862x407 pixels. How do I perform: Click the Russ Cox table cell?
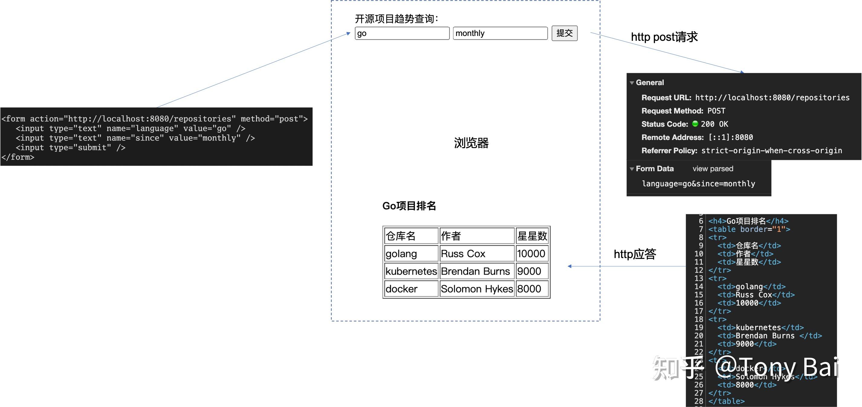477,254
